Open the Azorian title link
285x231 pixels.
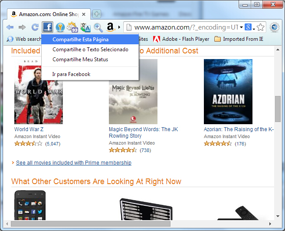pos(239,129)
